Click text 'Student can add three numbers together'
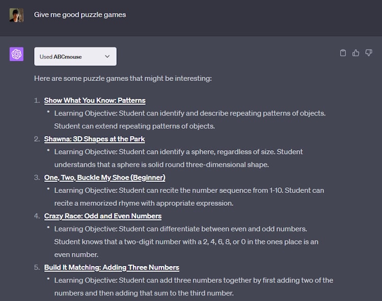The width and height of the screenshot is (382, 301). pyautogui.click(x=185, y=280)
